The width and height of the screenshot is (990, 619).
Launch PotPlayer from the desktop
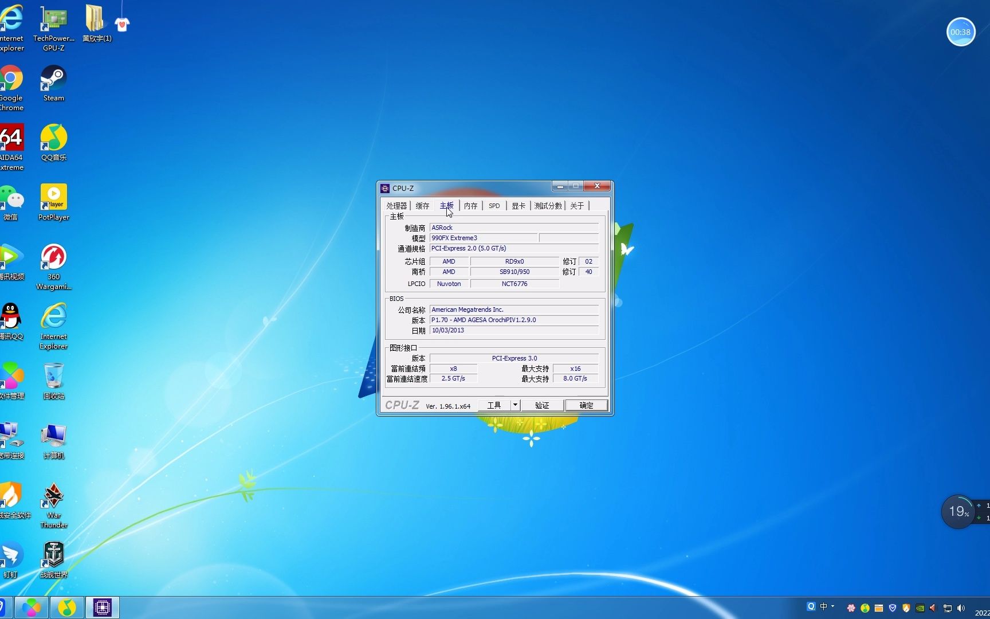[x=54, y=202]
